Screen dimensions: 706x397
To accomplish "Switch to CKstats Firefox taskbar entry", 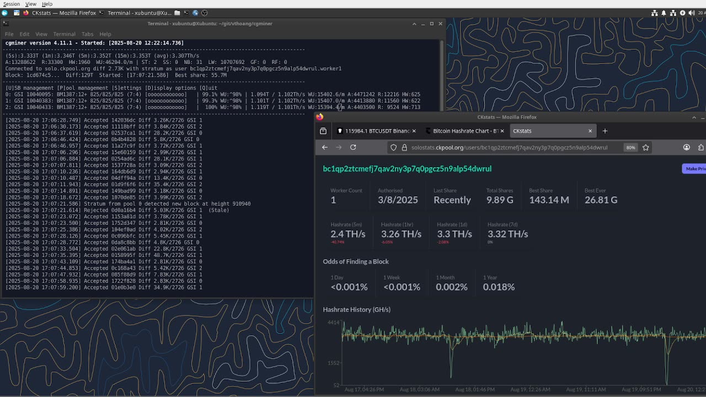I will click(x=59, y=13).
